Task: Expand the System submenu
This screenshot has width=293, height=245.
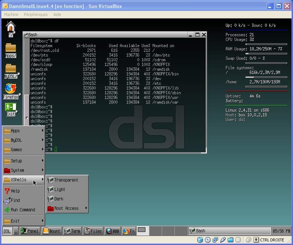Action: coord(24,170)
